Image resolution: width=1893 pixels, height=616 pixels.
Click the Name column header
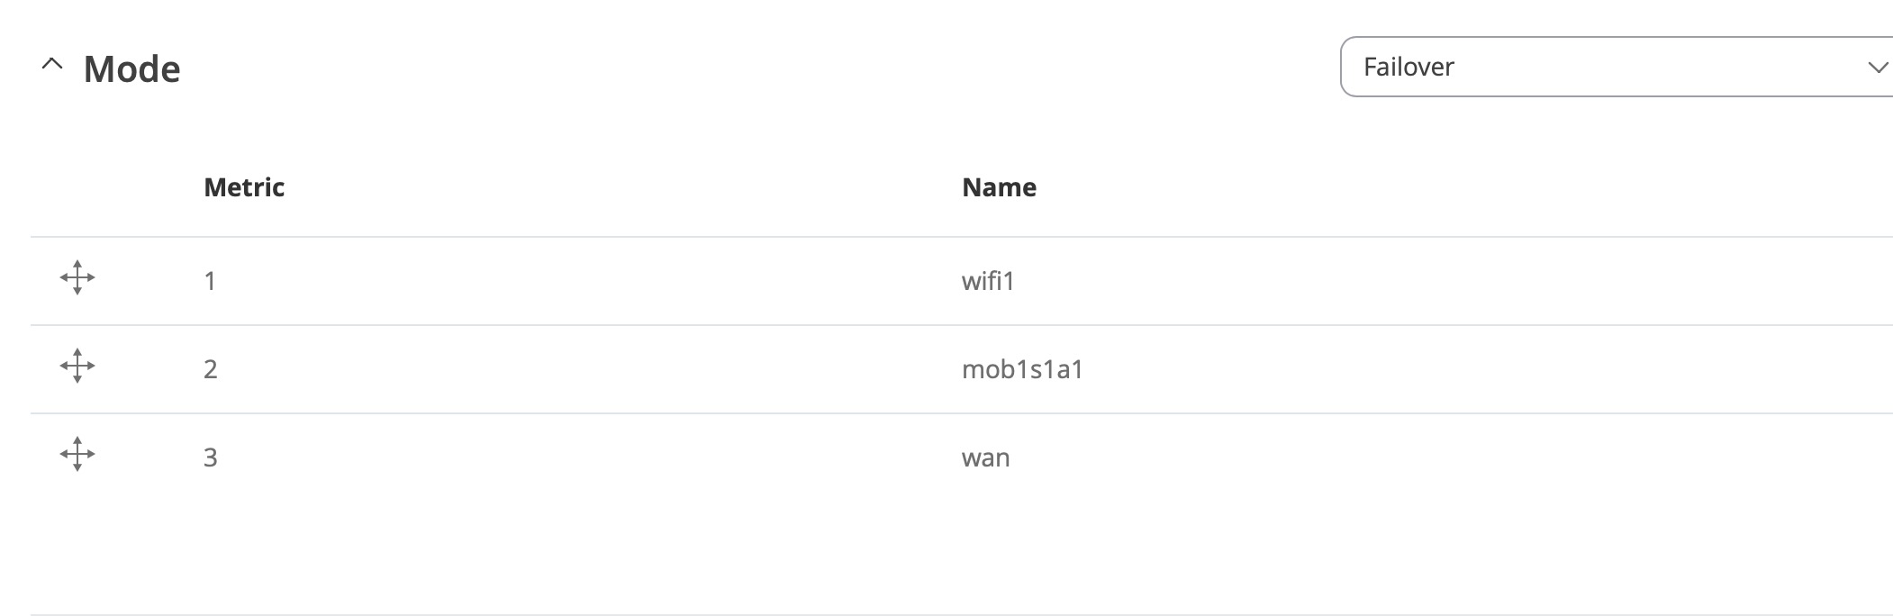click(999, 187)
